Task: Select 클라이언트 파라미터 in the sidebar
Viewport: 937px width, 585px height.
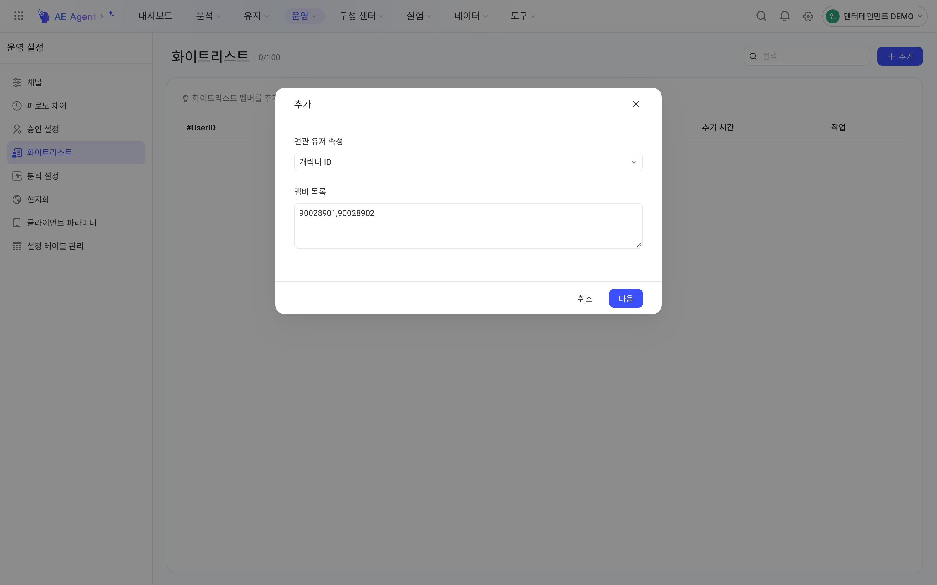Action: coord(76,223)
